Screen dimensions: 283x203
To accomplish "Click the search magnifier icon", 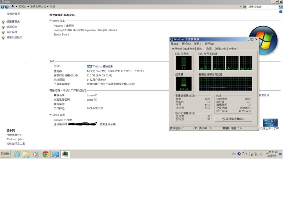I will coord(281,7).
